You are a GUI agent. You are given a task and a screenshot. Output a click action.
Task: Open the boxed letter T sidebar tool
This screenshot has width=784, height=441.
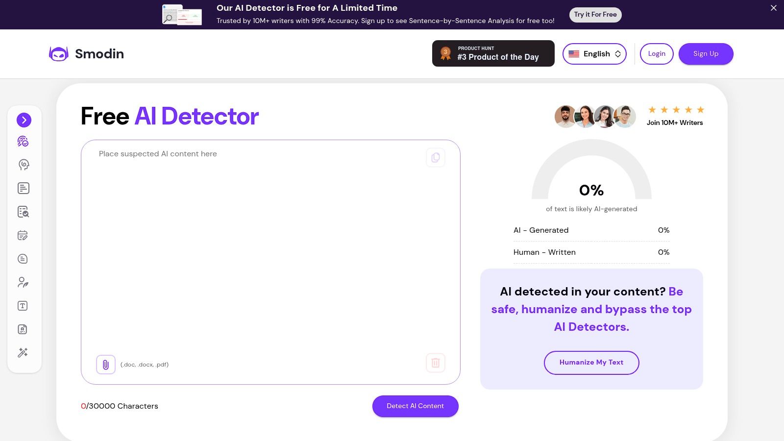[x=23, y=306]
